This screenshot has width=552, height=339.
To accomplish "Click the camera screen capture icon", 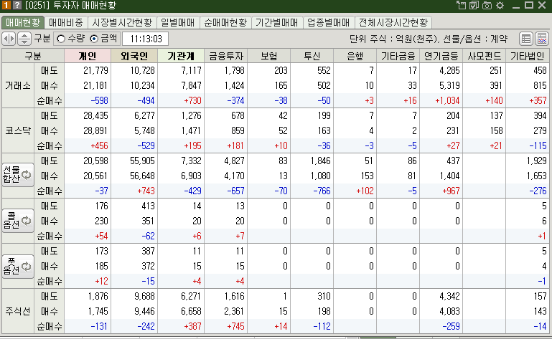I will 487,5.
